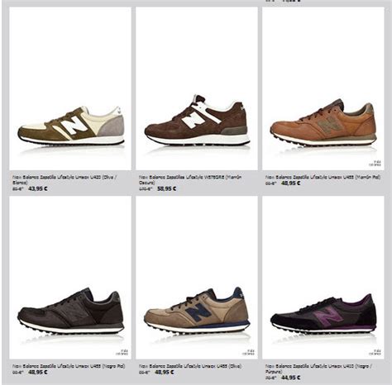Click the U455 Marrón Piel product title

point(323,178)
